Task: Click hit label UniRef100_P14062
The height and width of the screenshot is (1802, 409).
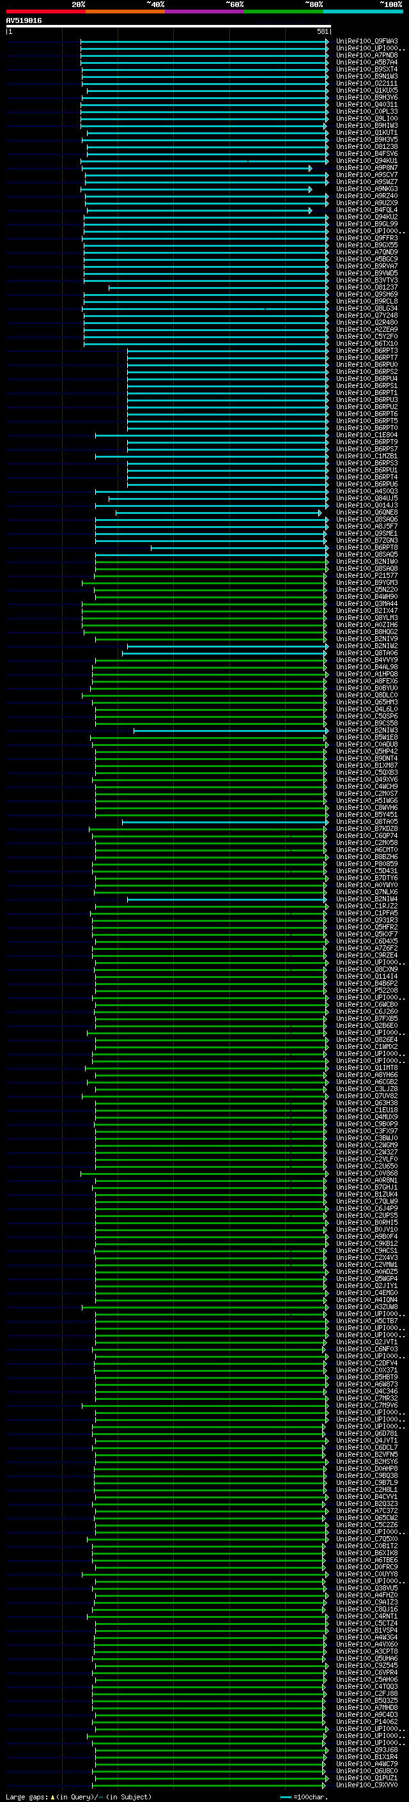Action: 367,1721
